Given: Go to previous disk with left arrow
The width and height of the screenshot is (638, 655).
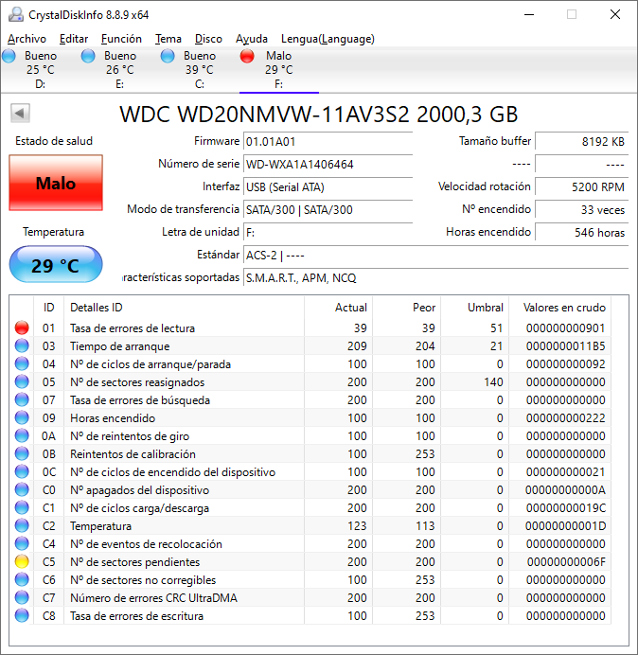Looking at the screenshot, I should pyautogui.click(x=20, y=114).
